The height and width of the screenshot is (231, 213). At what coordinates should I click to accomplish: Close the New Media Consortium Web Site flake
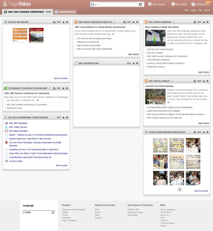pos(137,22)
